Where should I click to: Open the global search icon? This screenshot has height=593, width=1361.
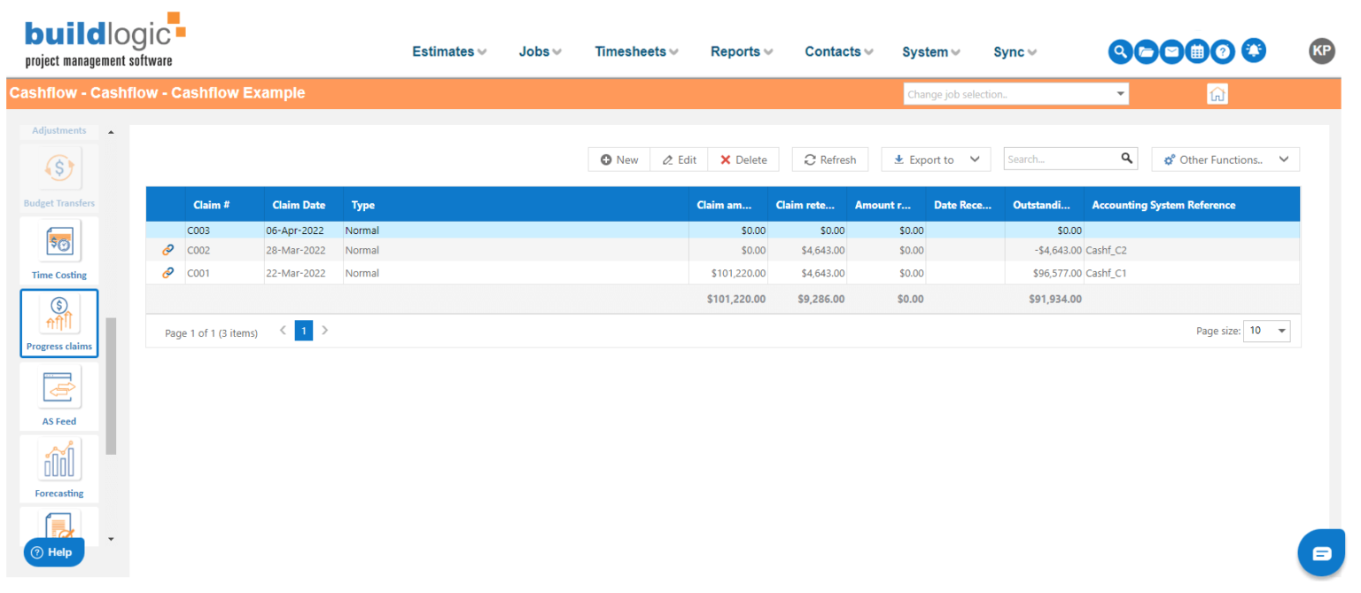(1120, 51)
